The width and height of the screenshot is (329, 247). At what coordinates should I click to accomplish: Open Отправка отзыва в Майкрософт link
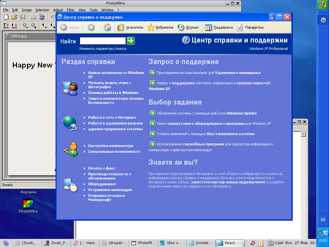point(106,198)
